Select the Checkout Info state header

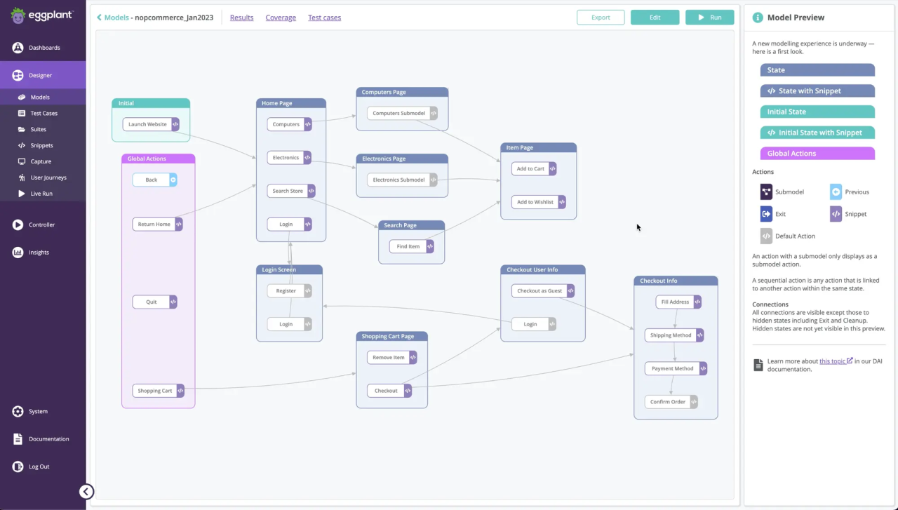676,281
